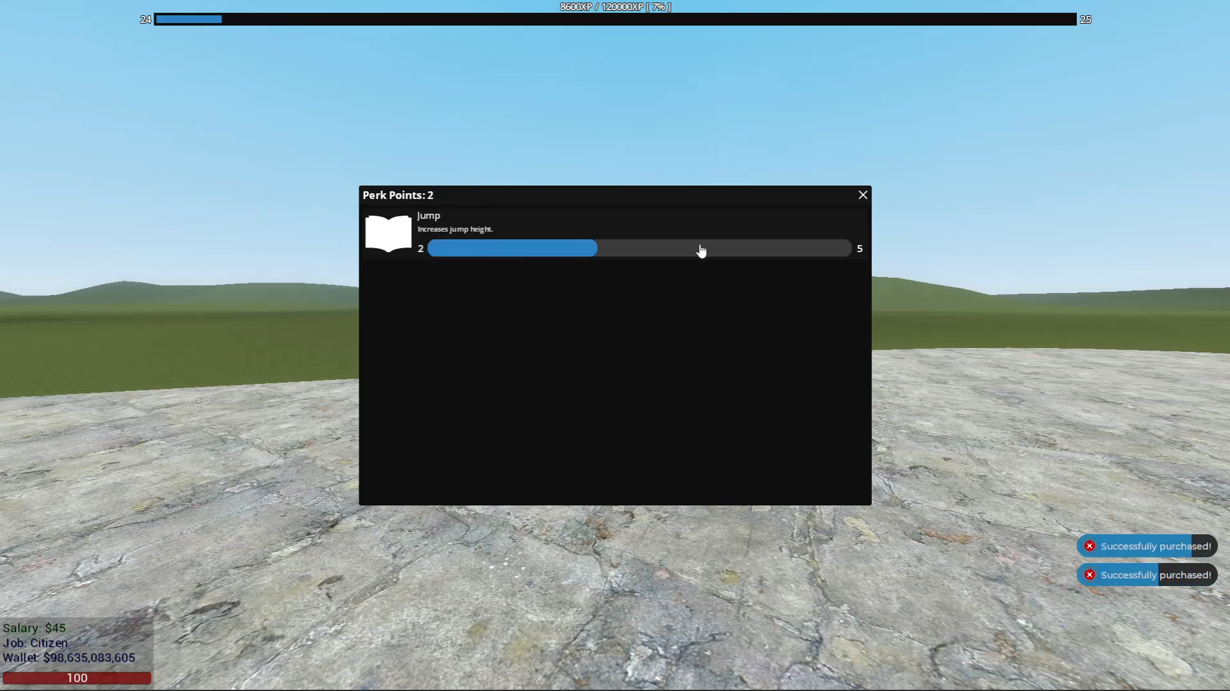This screenshot has width=1230, height=691.
Task: Click level 24 label on XP bar
Action: pos(145,20)
